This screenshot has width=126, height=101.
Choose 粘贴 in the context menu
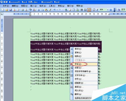[84, 56]
